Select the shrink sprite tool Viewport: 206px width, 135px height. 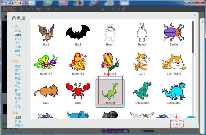pyautogui.click(x=118, y=9)
